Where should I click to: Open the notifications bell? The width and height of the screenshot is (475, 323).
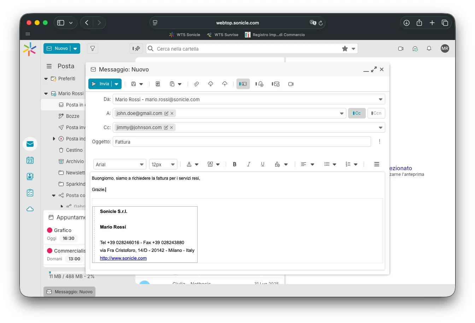point(429,48)
